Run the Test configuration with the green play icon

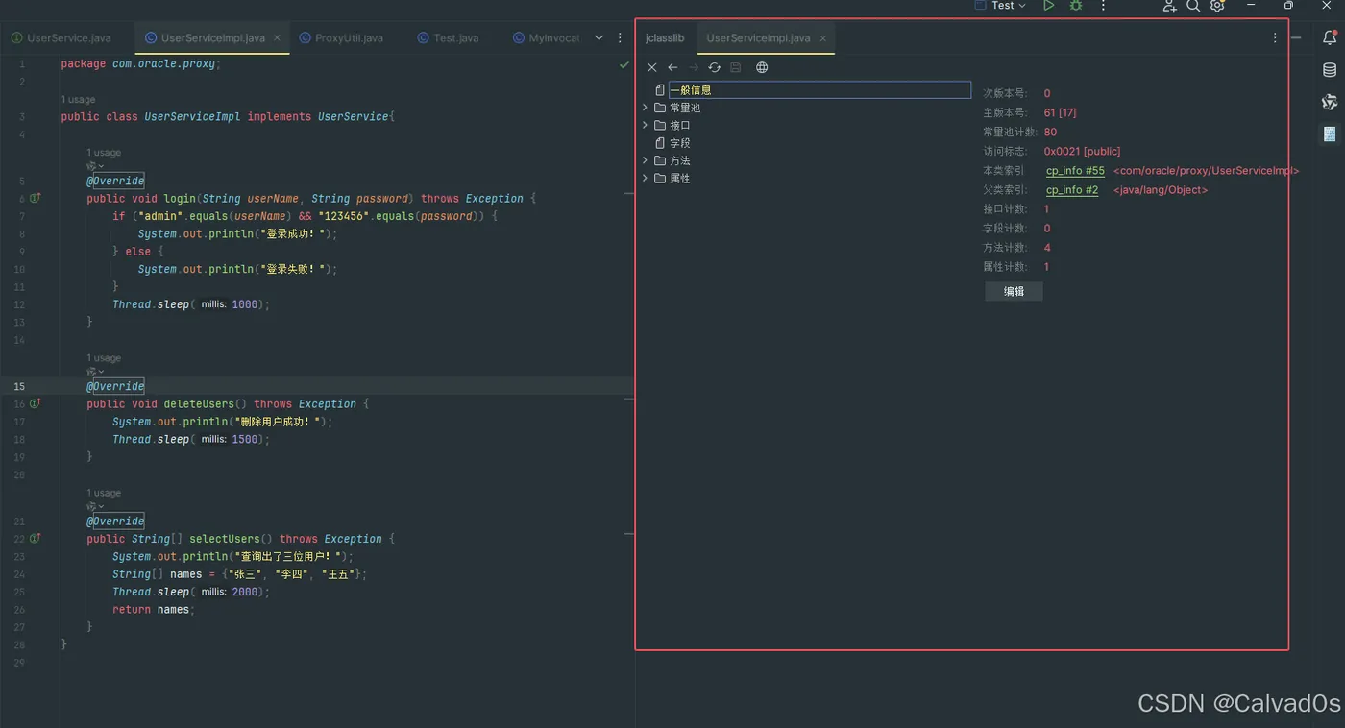[x=1049, y=6]
